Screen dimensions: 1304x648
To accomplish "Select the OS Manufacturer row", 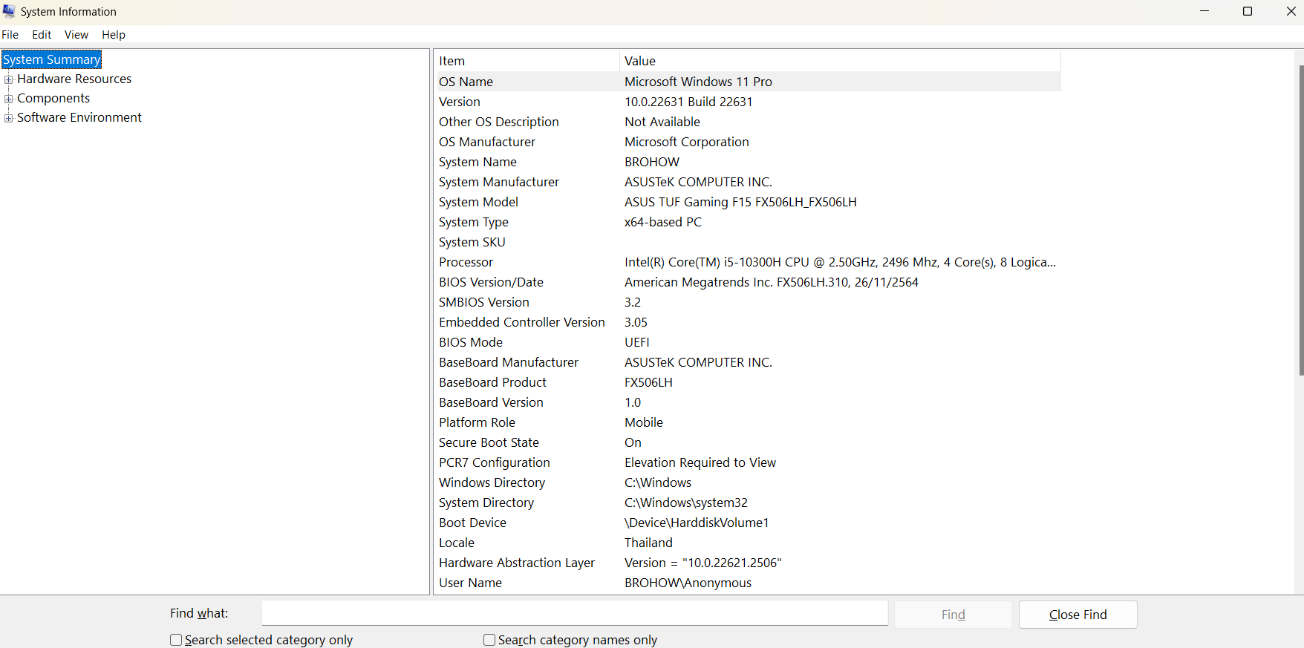I will point(748,142).
